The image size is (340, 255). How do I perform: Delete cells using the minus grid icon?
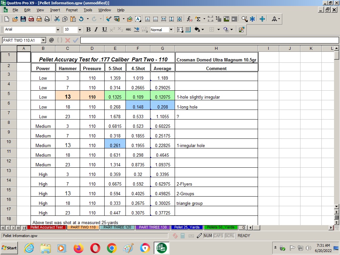[155, 19]
